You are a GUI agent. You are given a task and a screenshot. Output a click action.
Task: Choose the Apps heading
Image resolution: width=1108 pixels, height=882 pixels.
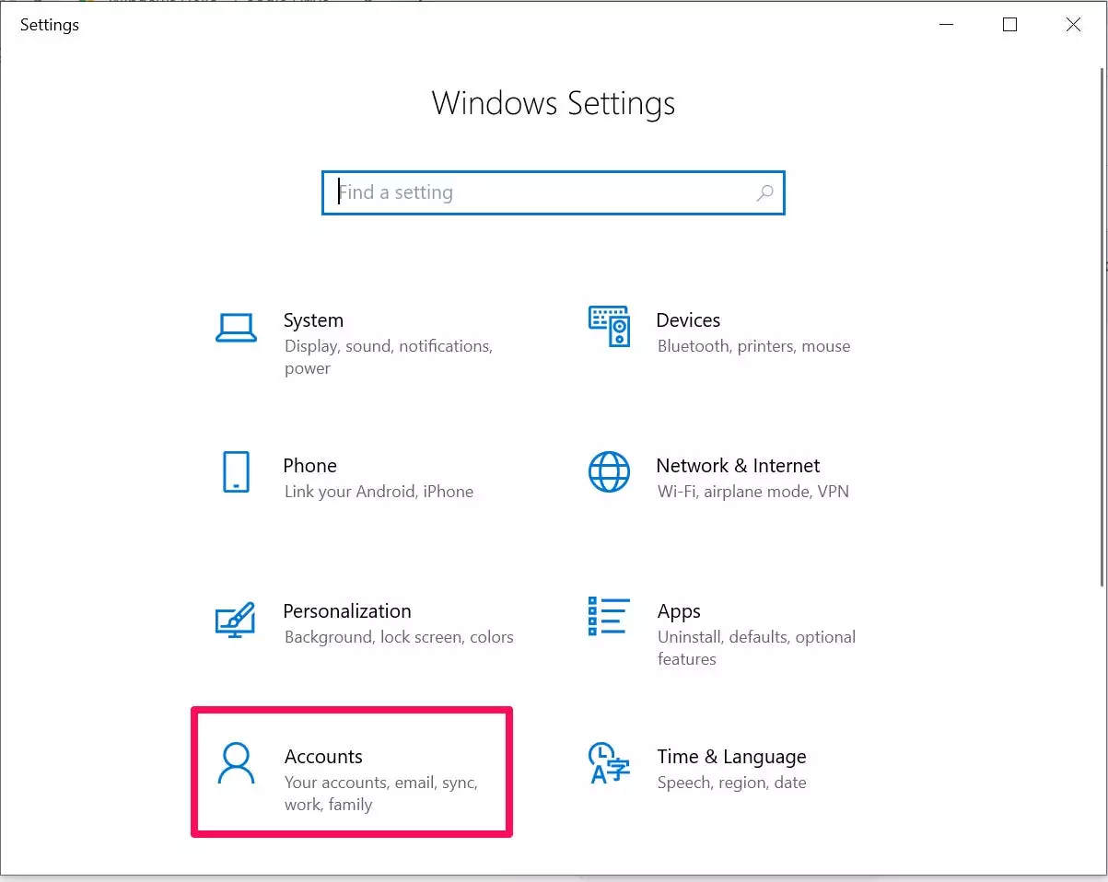tap(679, 611)
